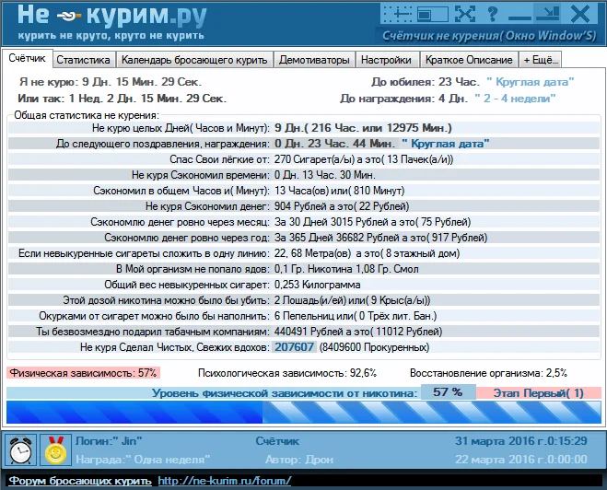Click 270 Сигарет(а/ы) saved lungs value
The width and height of the screenshot is (607, 490).
(x=364, y=159)
